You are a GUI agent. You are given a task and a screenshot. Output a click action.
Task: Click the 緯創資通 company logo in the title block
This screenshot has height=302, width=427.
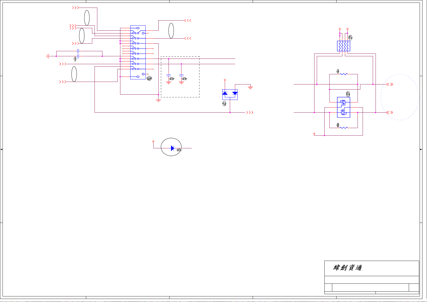pyautogui.click(x=347, y=268)
